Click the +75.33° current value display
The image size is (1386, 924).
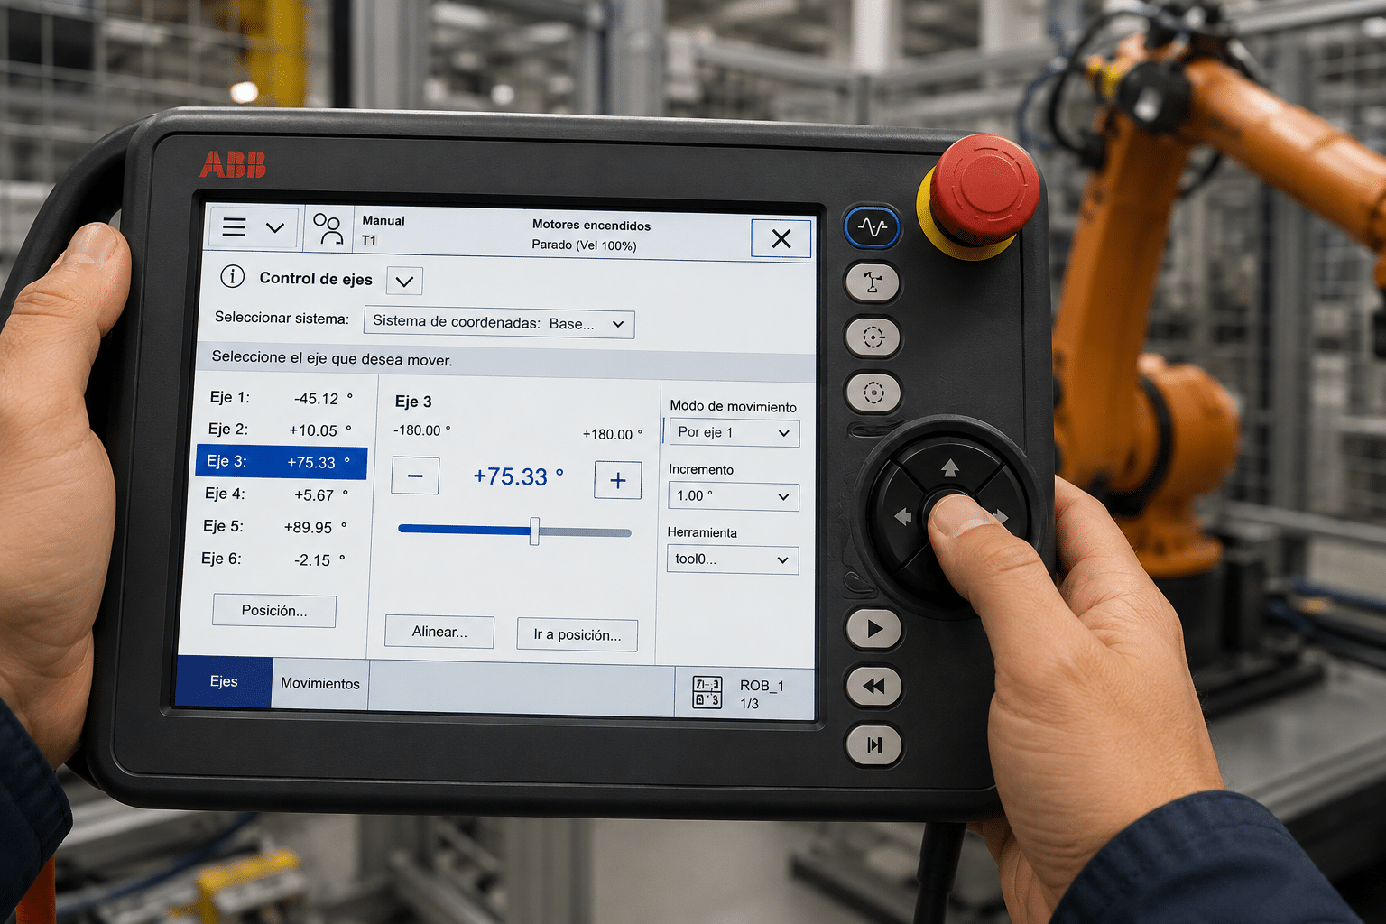pyautogui.click(x=518, y=476)
